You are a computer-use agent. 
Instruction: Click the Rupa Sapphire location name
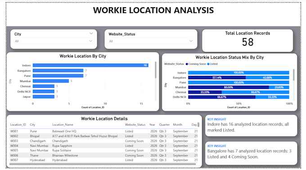click(62, 146)
